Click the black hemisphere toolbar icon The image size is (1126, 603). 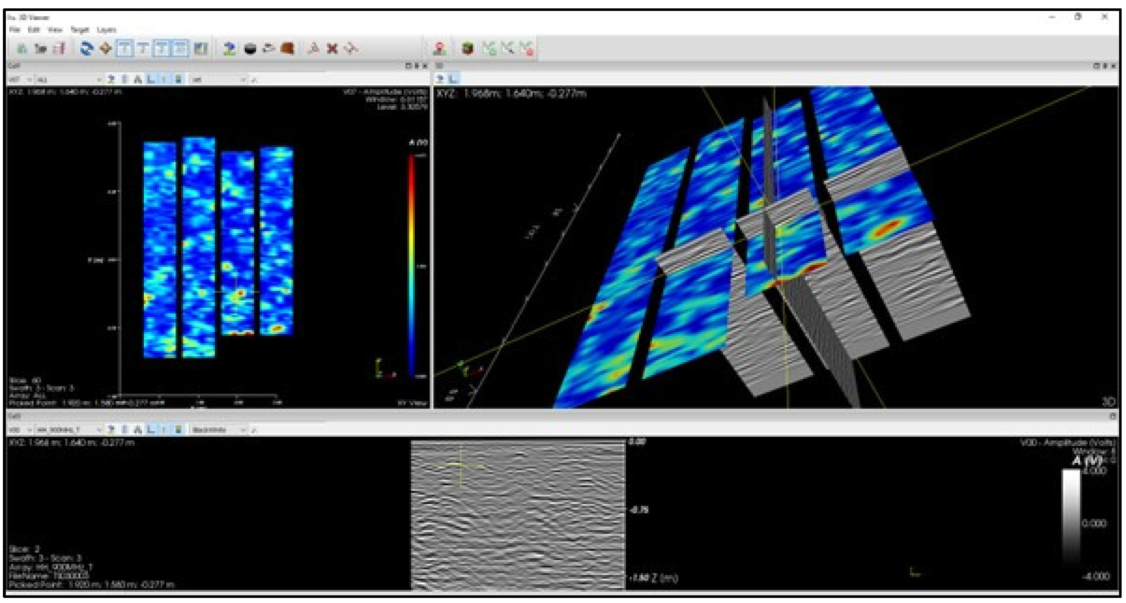[x=250, y=48]
